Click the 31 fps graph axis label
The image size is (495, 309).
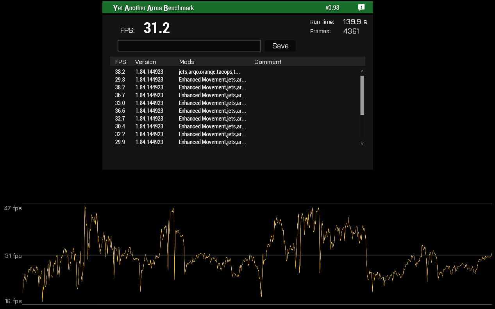13,256
